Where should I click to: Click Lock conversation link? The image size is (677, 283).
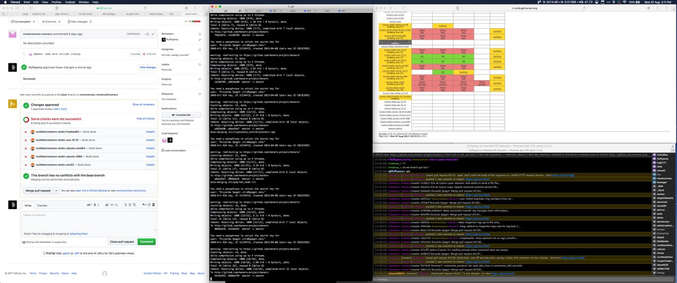[x=174, y=151]
